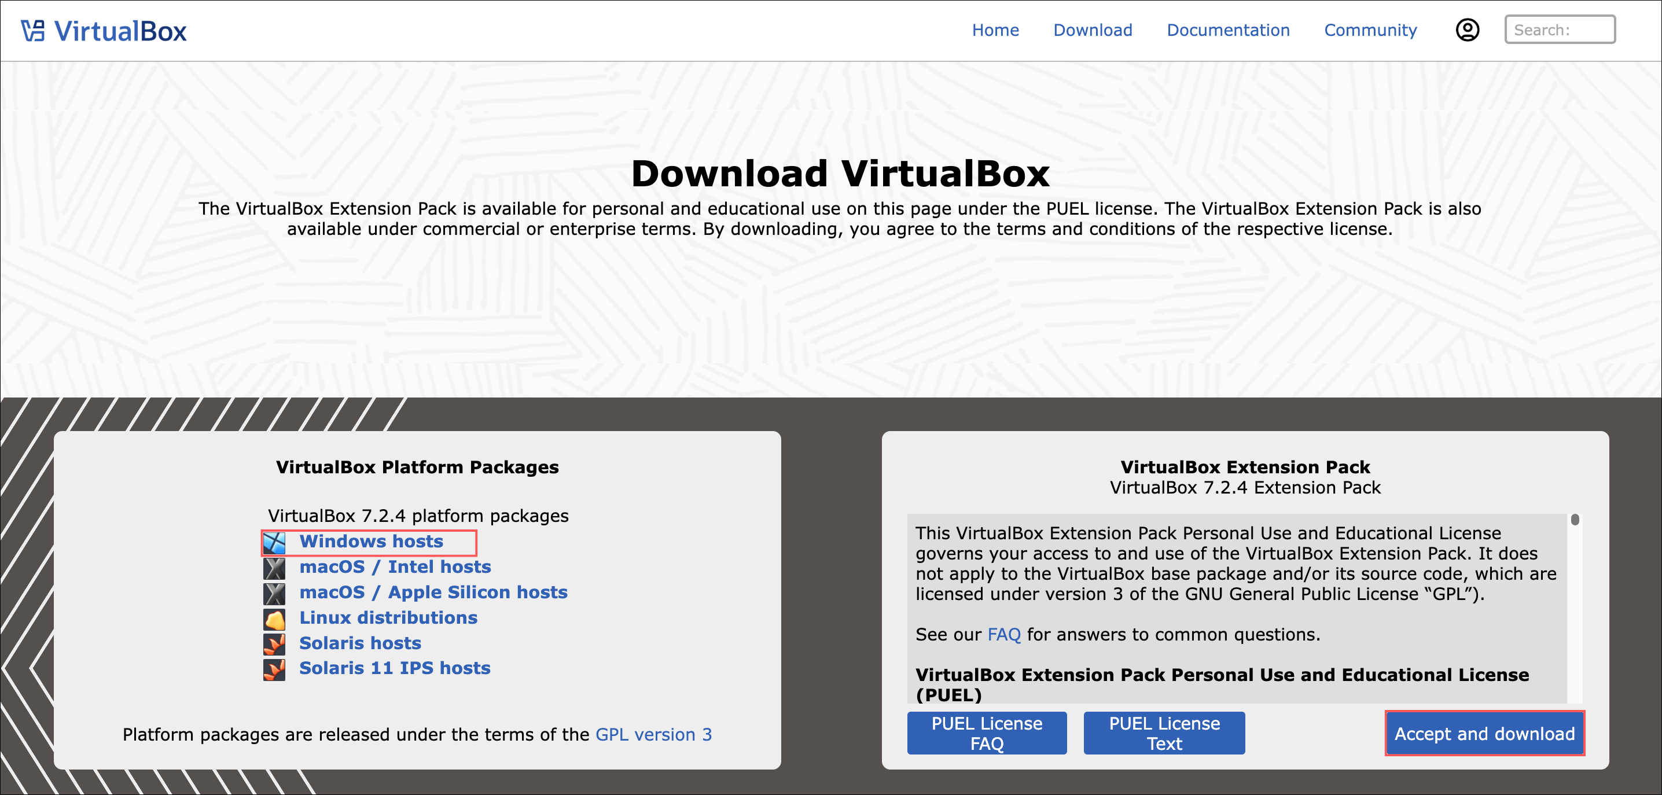
Task: Open the FAQ link in license text
Action: click(x=1004, y=634)
